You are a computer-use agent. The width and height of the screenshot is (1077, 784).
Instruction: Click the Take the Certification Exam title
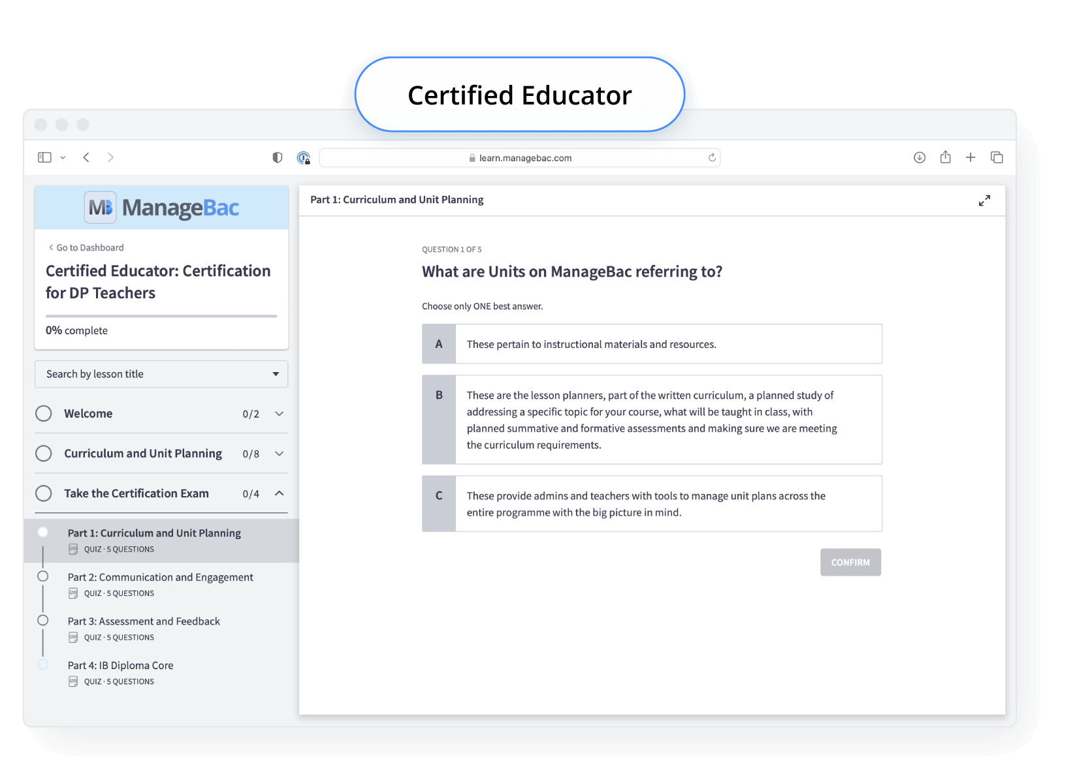[x=137, y=494]
